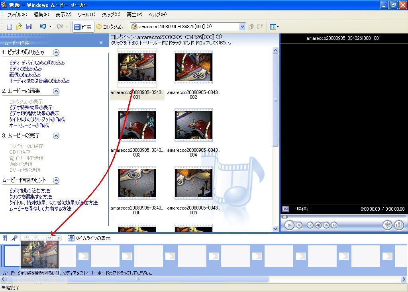Screen dimensions: 408x292
Task: Open the 編集(E) menu
Action: coord(41,15)
